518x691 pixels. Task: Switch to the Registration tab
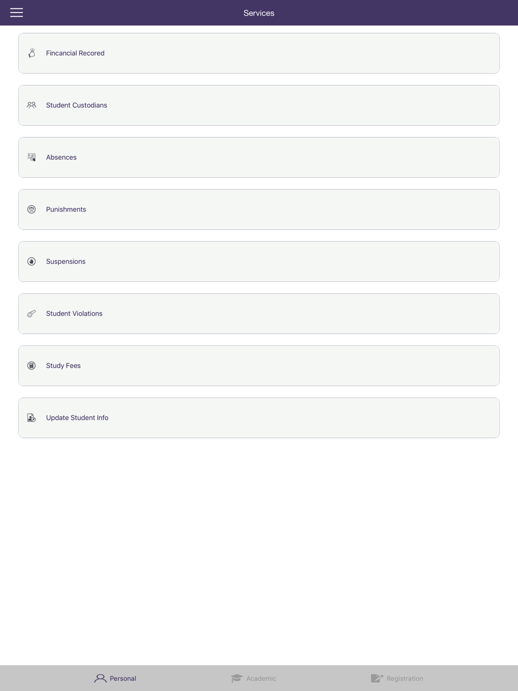[397, 678]
